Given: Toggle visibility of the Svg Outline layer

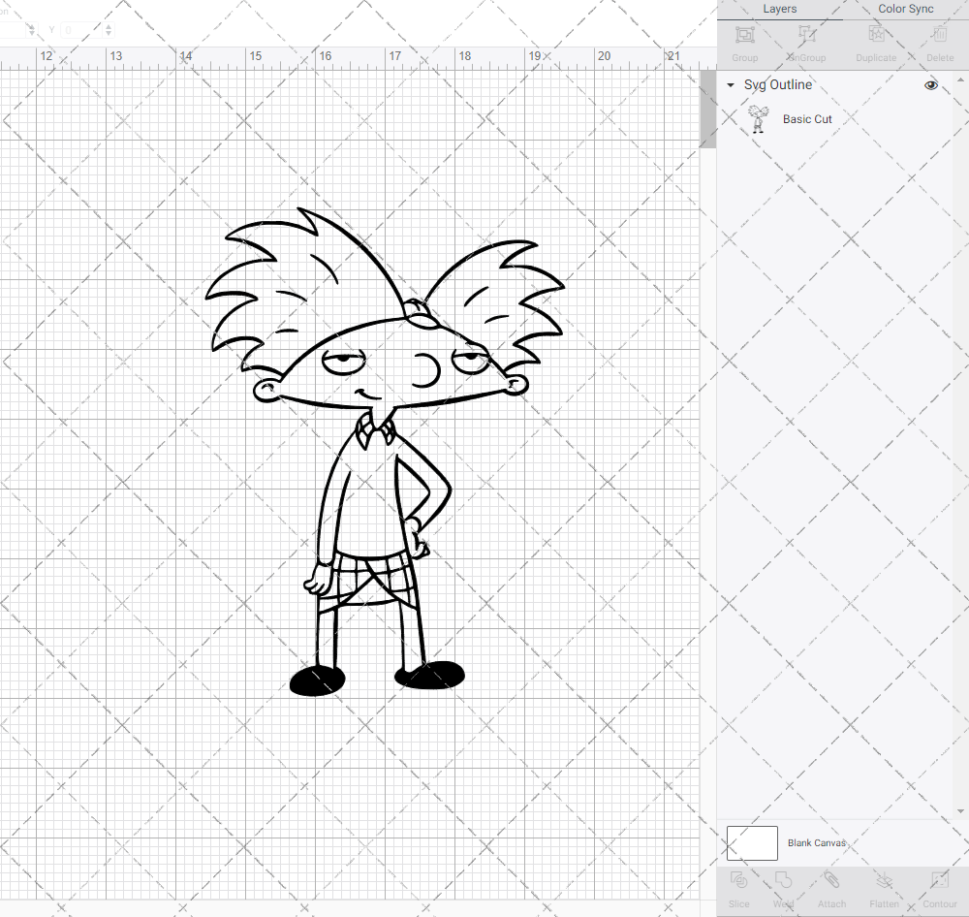Looking at the screenshot, I should tap(930, 85).
